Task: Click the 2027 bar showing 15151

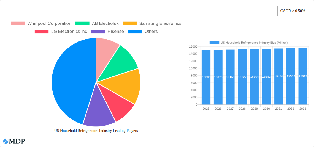Action: 230,77
